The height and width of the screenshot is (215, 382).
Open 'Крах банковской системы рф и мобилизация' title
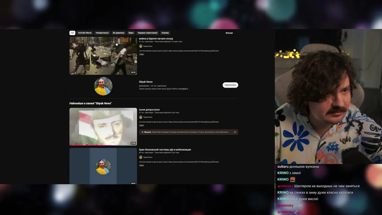point(165,150)
